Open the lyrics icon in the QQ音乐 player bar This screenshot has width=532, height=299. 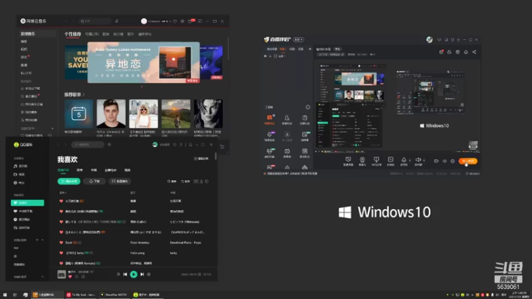coord(199,274)
